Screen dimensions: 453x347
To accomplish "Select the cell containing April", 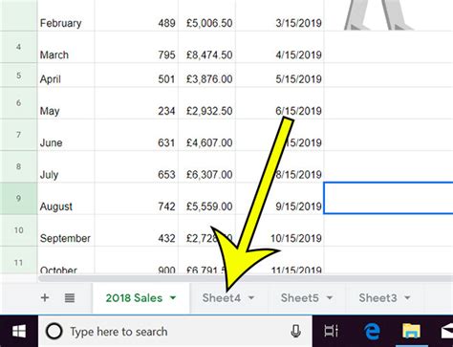I will point(66,76).
